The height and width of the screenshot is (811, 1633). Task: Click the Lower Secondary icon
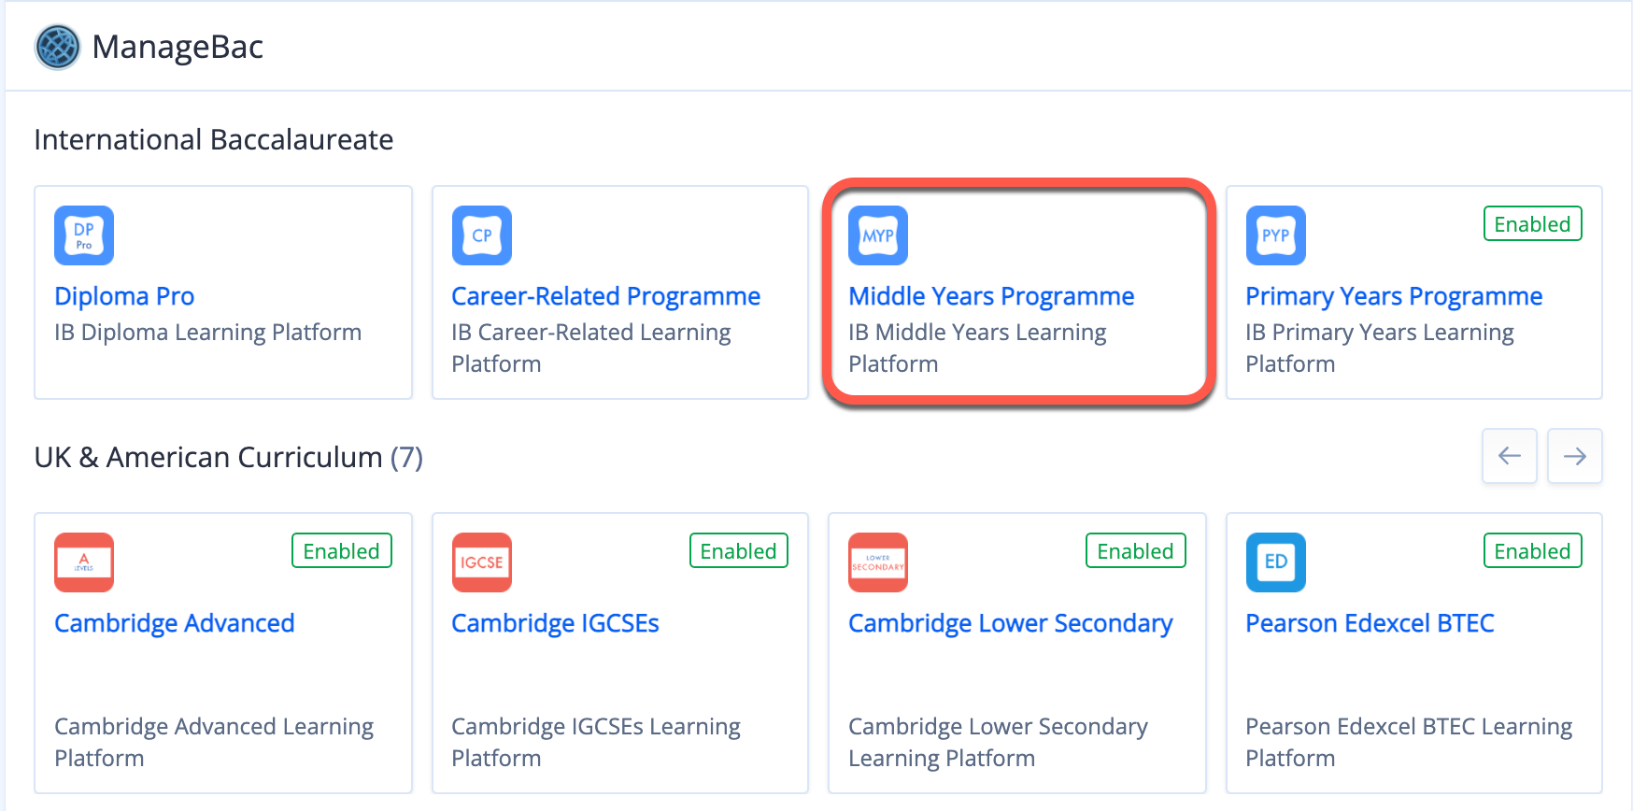(x=878, y=562)
